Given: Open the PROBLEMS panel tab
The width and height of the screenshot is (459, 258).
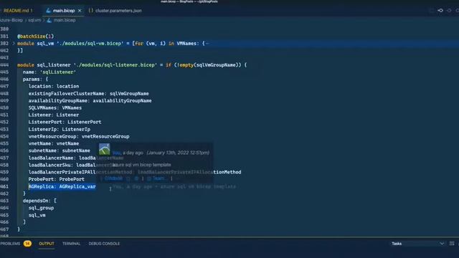Looking at the screenshot, I should 10,244.
